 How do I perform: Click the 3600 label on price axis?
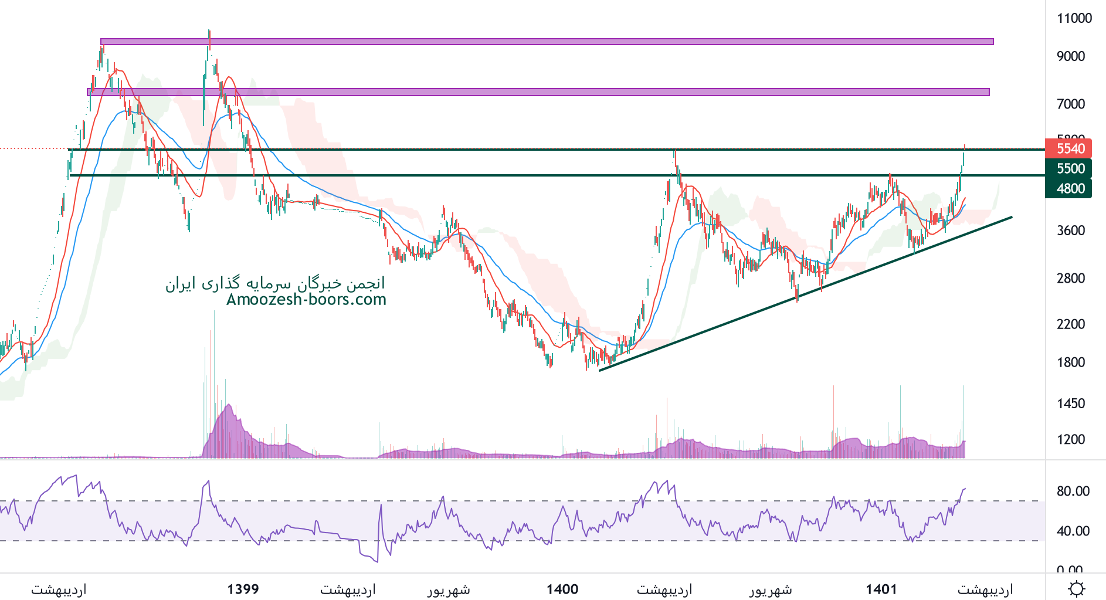pyautogui.click(x=1071, y=230)
